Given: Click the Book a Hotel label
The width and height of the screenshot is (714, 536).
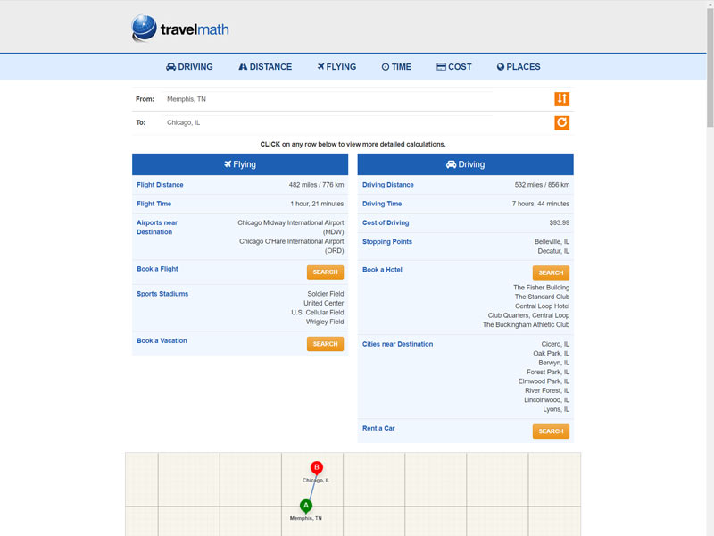Looking at the screenshot, I should [382, 270].
